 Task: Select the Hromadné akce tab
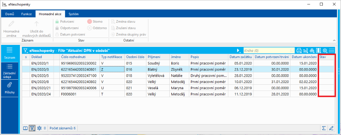coord(50,14)
